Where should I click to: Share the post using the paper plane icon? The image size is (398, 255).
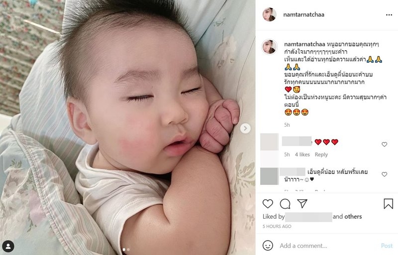302,203
